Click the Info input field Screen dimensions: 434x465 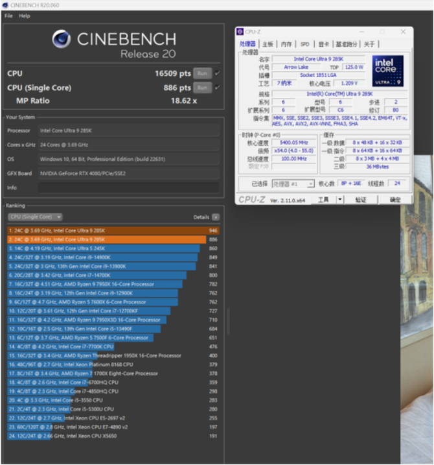[x=129, y=187]
